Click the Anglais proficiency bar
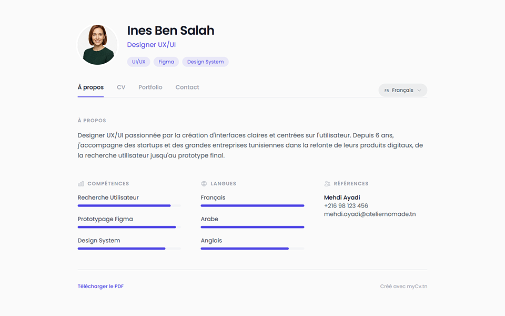This screenshot has height=316, width=505. [x=252, y=249]
